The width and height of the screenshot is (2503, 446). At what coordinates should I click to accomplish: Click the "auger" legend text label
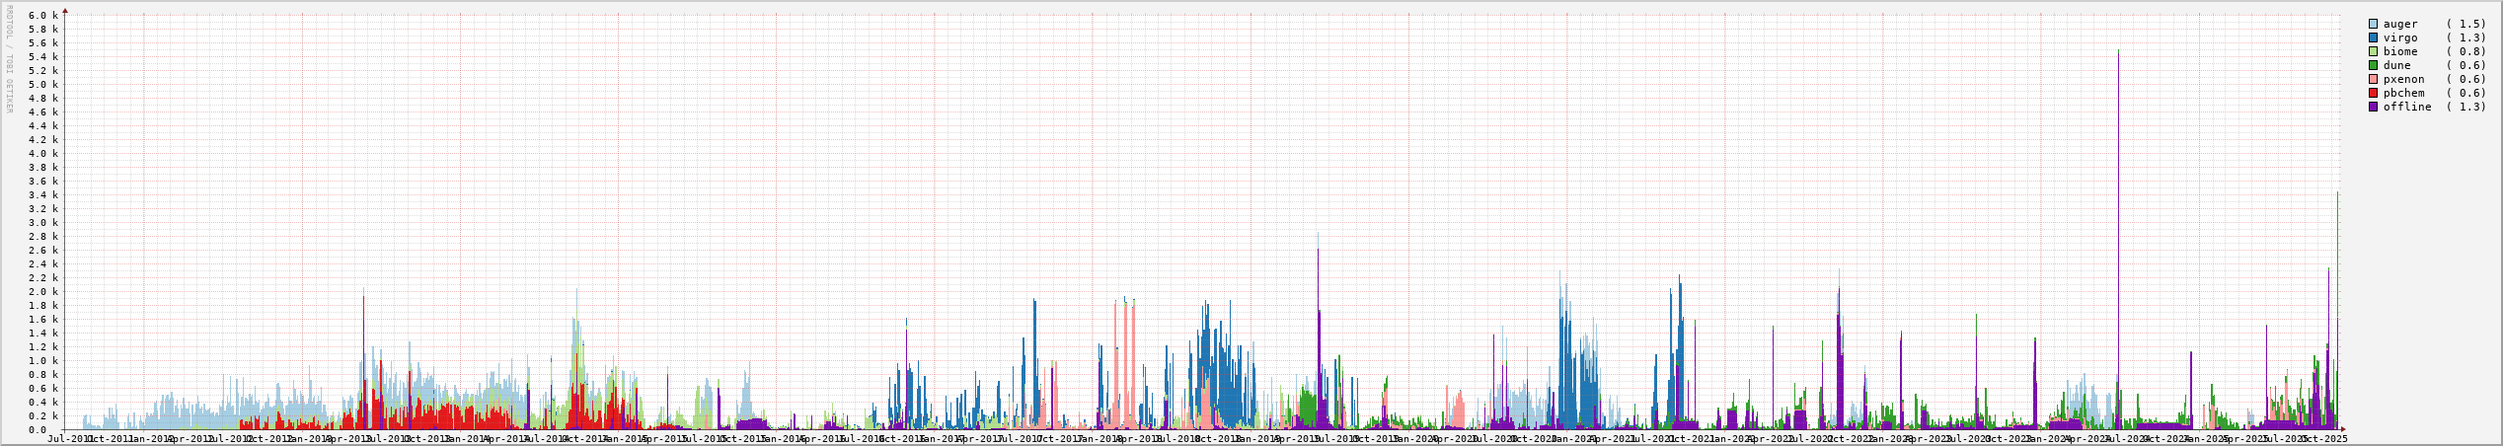(x=2400, y=24)
